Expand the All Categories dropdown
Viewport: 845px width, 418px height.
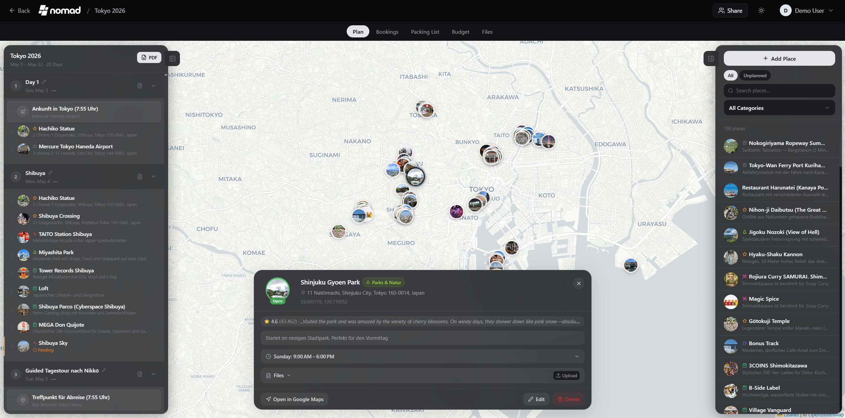click(779, 108)
